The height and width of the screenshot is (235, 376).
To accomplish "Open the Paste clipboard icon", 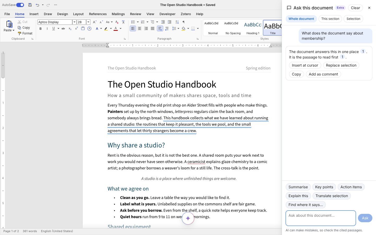I will click(x=9, y=24).
